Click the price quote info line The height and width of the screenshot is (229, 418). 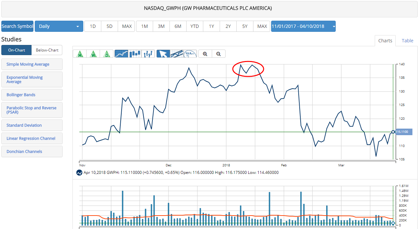point(181,173)
